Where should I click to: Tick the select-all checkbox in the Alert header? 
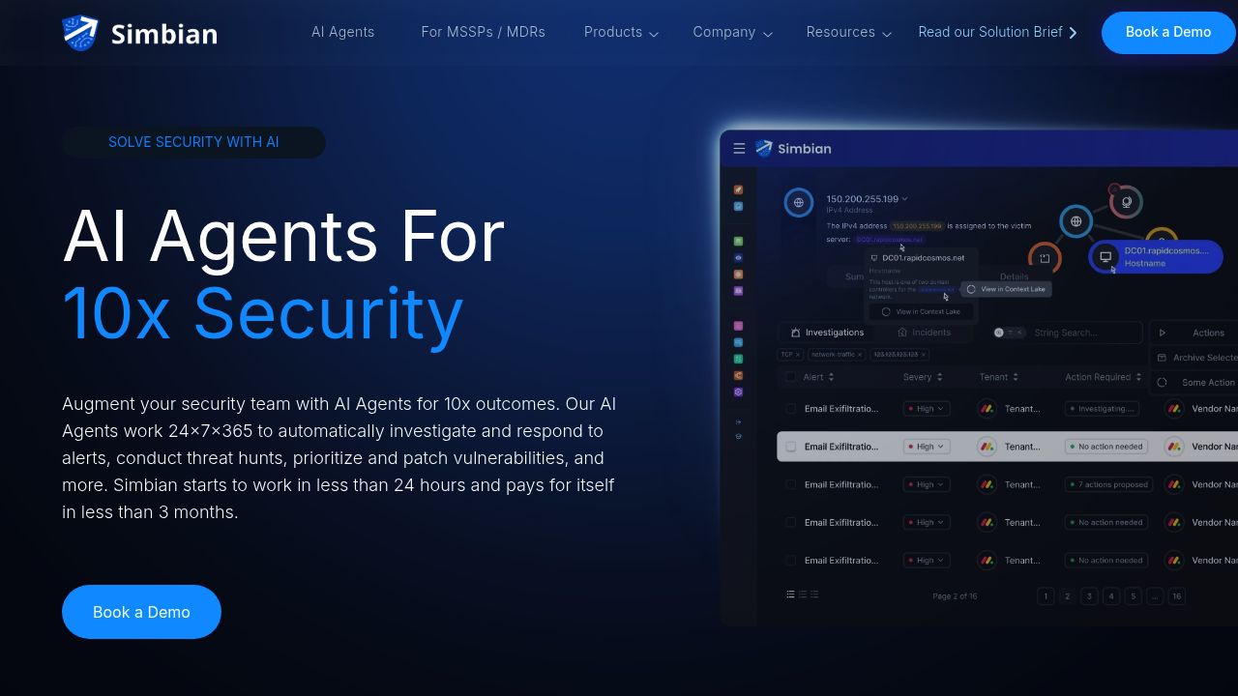790,377
